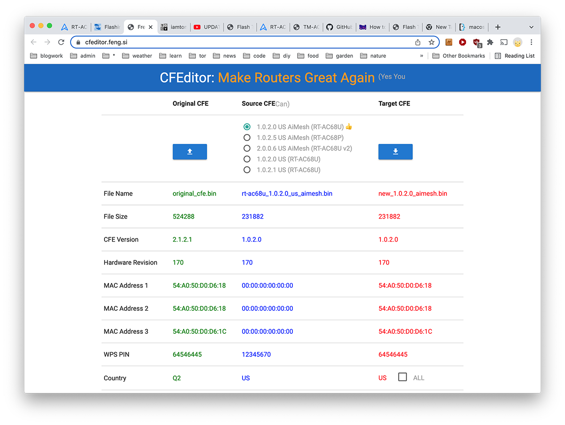
Task: Open a new tab with plus icon
Action: click(498, 27)
